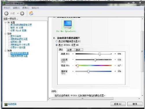Screen dimensions: 145x109
Task: Click the horizontal scrollbar right arrow
Action: [139, 98]
